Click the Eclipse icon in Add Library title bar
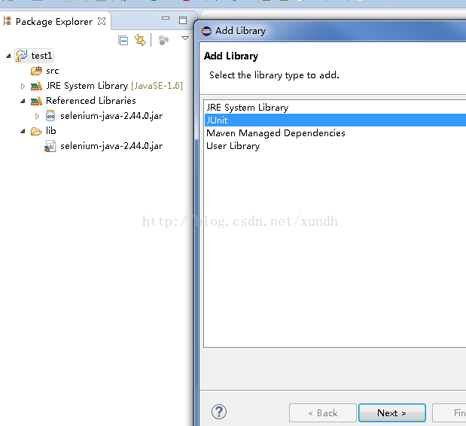 (206, 31)
